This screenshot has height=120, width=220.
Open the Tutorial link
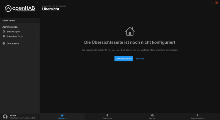(140, 58)
